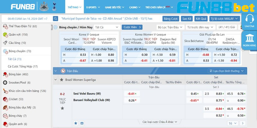The height and width of the screenshot is (128, 257).
Task: Open GAME SIÊU TỐC menu
Action: 115,7
